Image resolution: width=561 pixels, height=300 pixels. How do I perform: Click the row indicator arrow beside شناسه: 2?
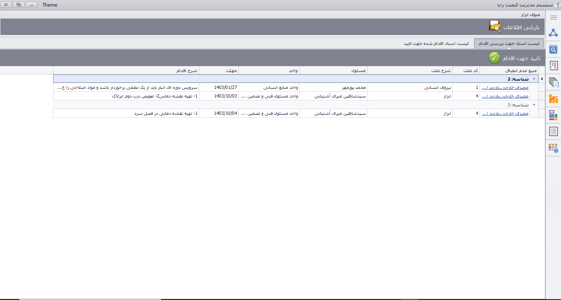541,79
